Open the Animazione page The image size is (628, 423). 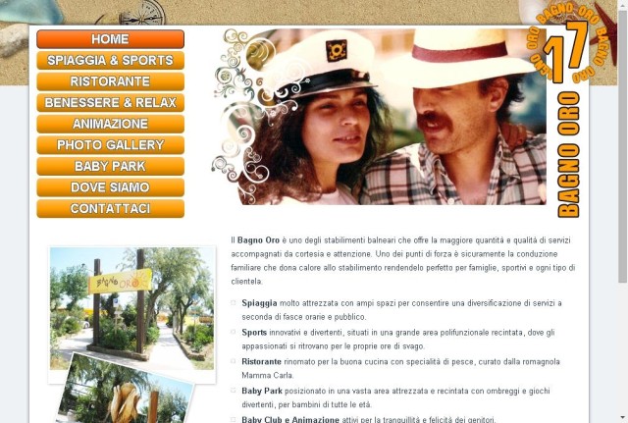point(110,124)
